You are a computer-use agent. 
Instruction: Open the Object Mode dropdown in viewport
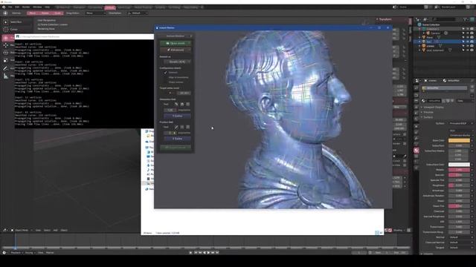point(22,231)
